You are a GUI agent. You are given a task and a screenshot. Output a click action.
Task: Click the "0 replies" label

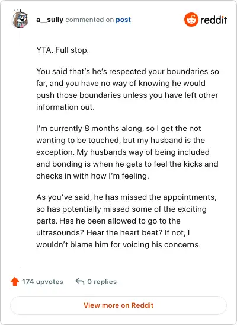click(102, 282)
